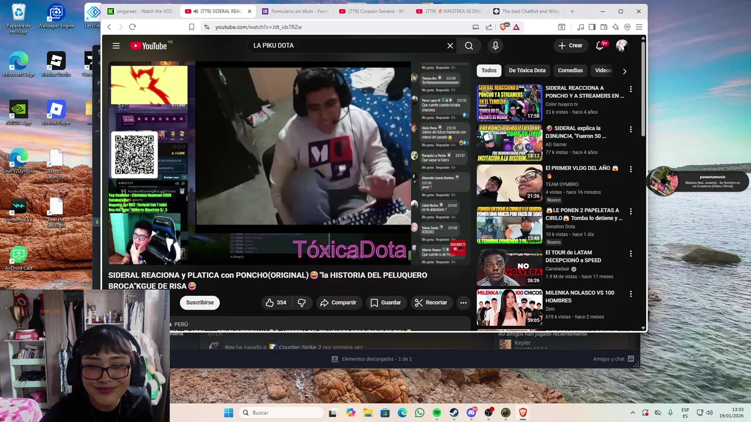
Task: Select the De Tóxica Dota chip
Action: [x=527, y=70]
